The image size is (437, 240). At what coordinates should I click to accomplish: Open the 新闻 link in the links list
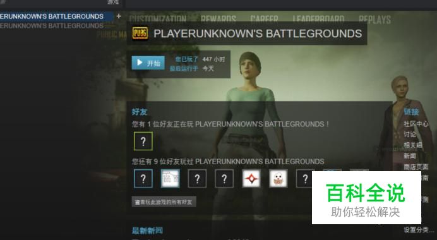(x=410, y=156)
